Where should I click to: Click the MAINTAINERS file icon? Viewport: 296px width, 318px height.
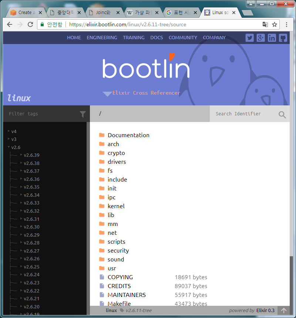102,295
